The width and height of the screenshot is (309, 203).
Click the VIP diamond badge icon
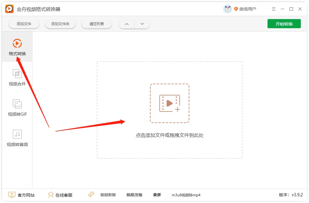(x=236, y=9)
